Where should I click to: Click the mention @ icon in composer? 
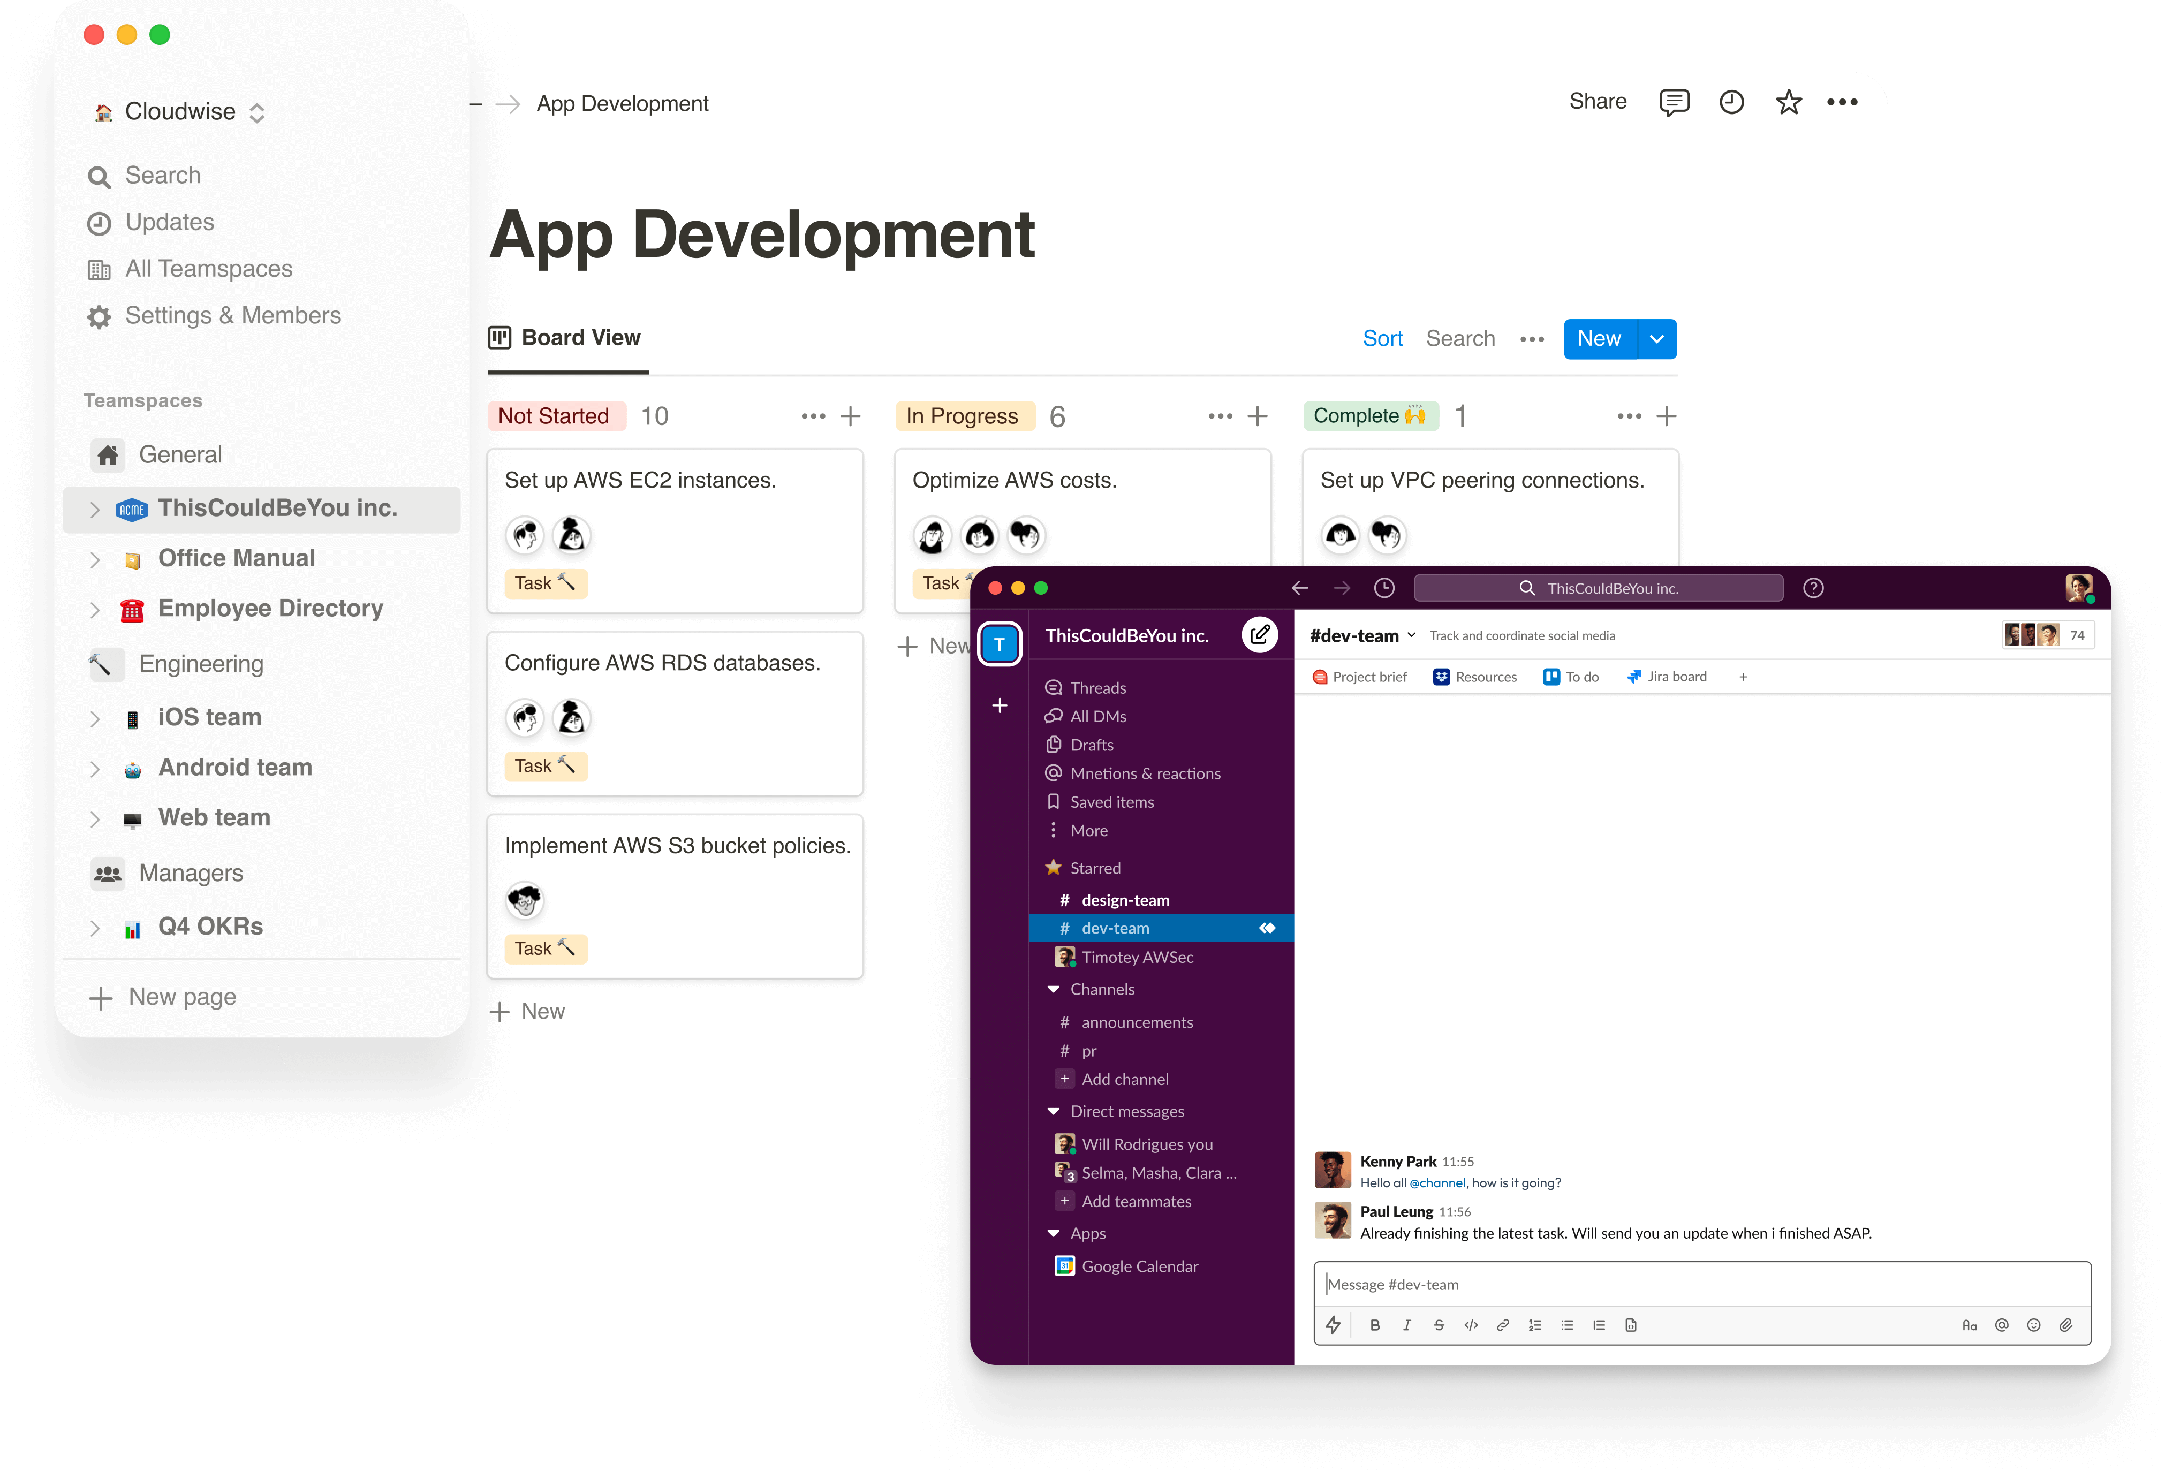[x=2001, y=1325]
